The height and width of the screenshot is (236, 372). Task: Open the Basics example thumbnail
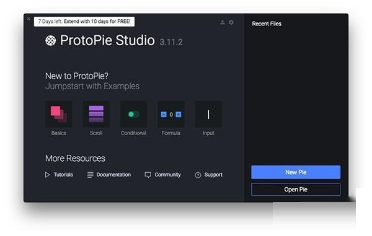(59, 115)
